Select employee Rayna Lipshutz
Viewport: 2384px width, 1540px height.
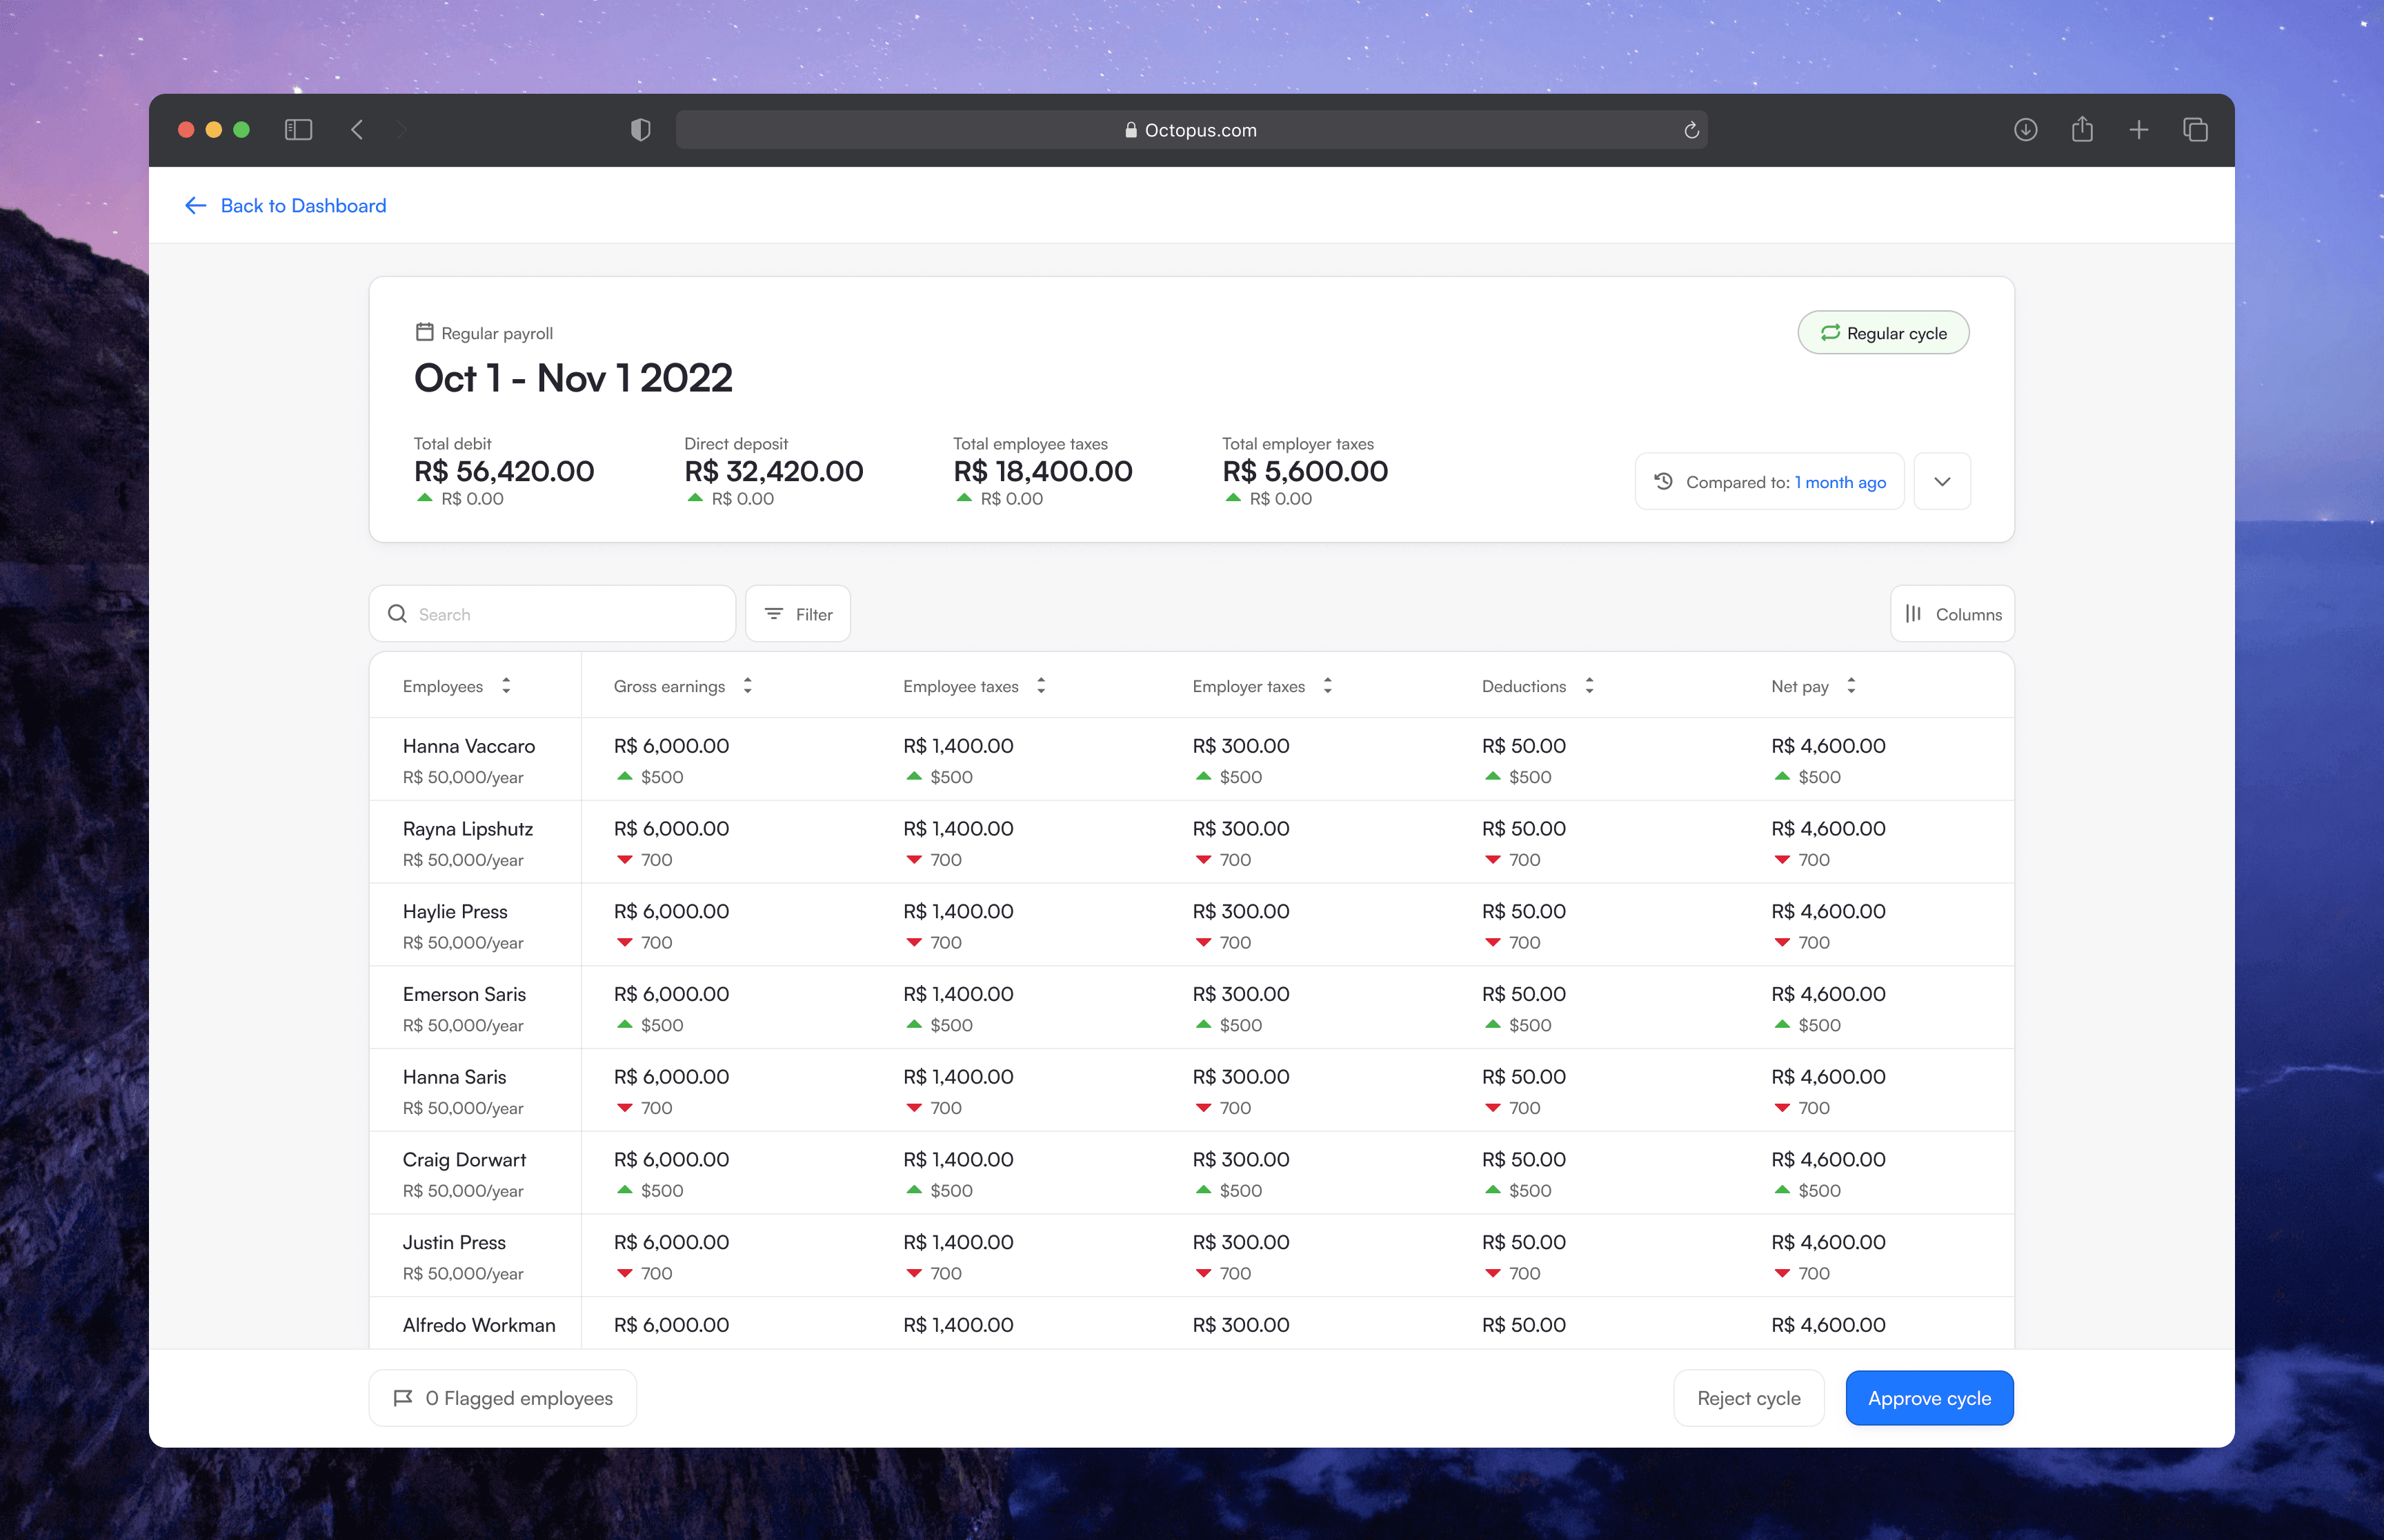(x=467, y=829)
